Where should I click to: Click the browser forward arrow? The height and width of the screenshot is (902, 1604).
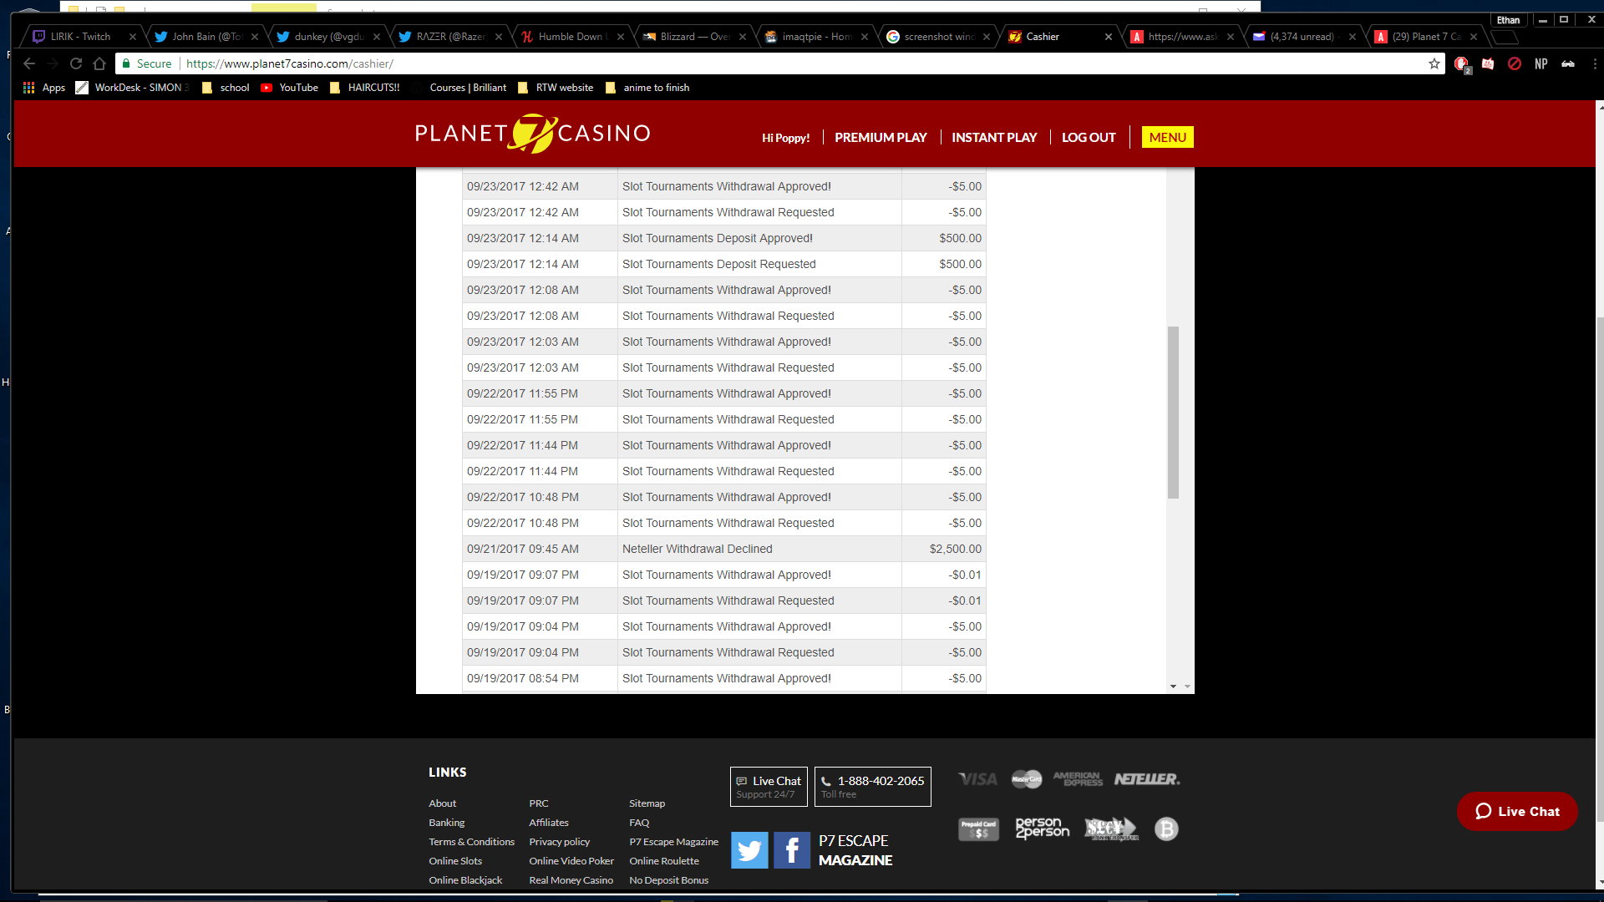click(53, 63)
